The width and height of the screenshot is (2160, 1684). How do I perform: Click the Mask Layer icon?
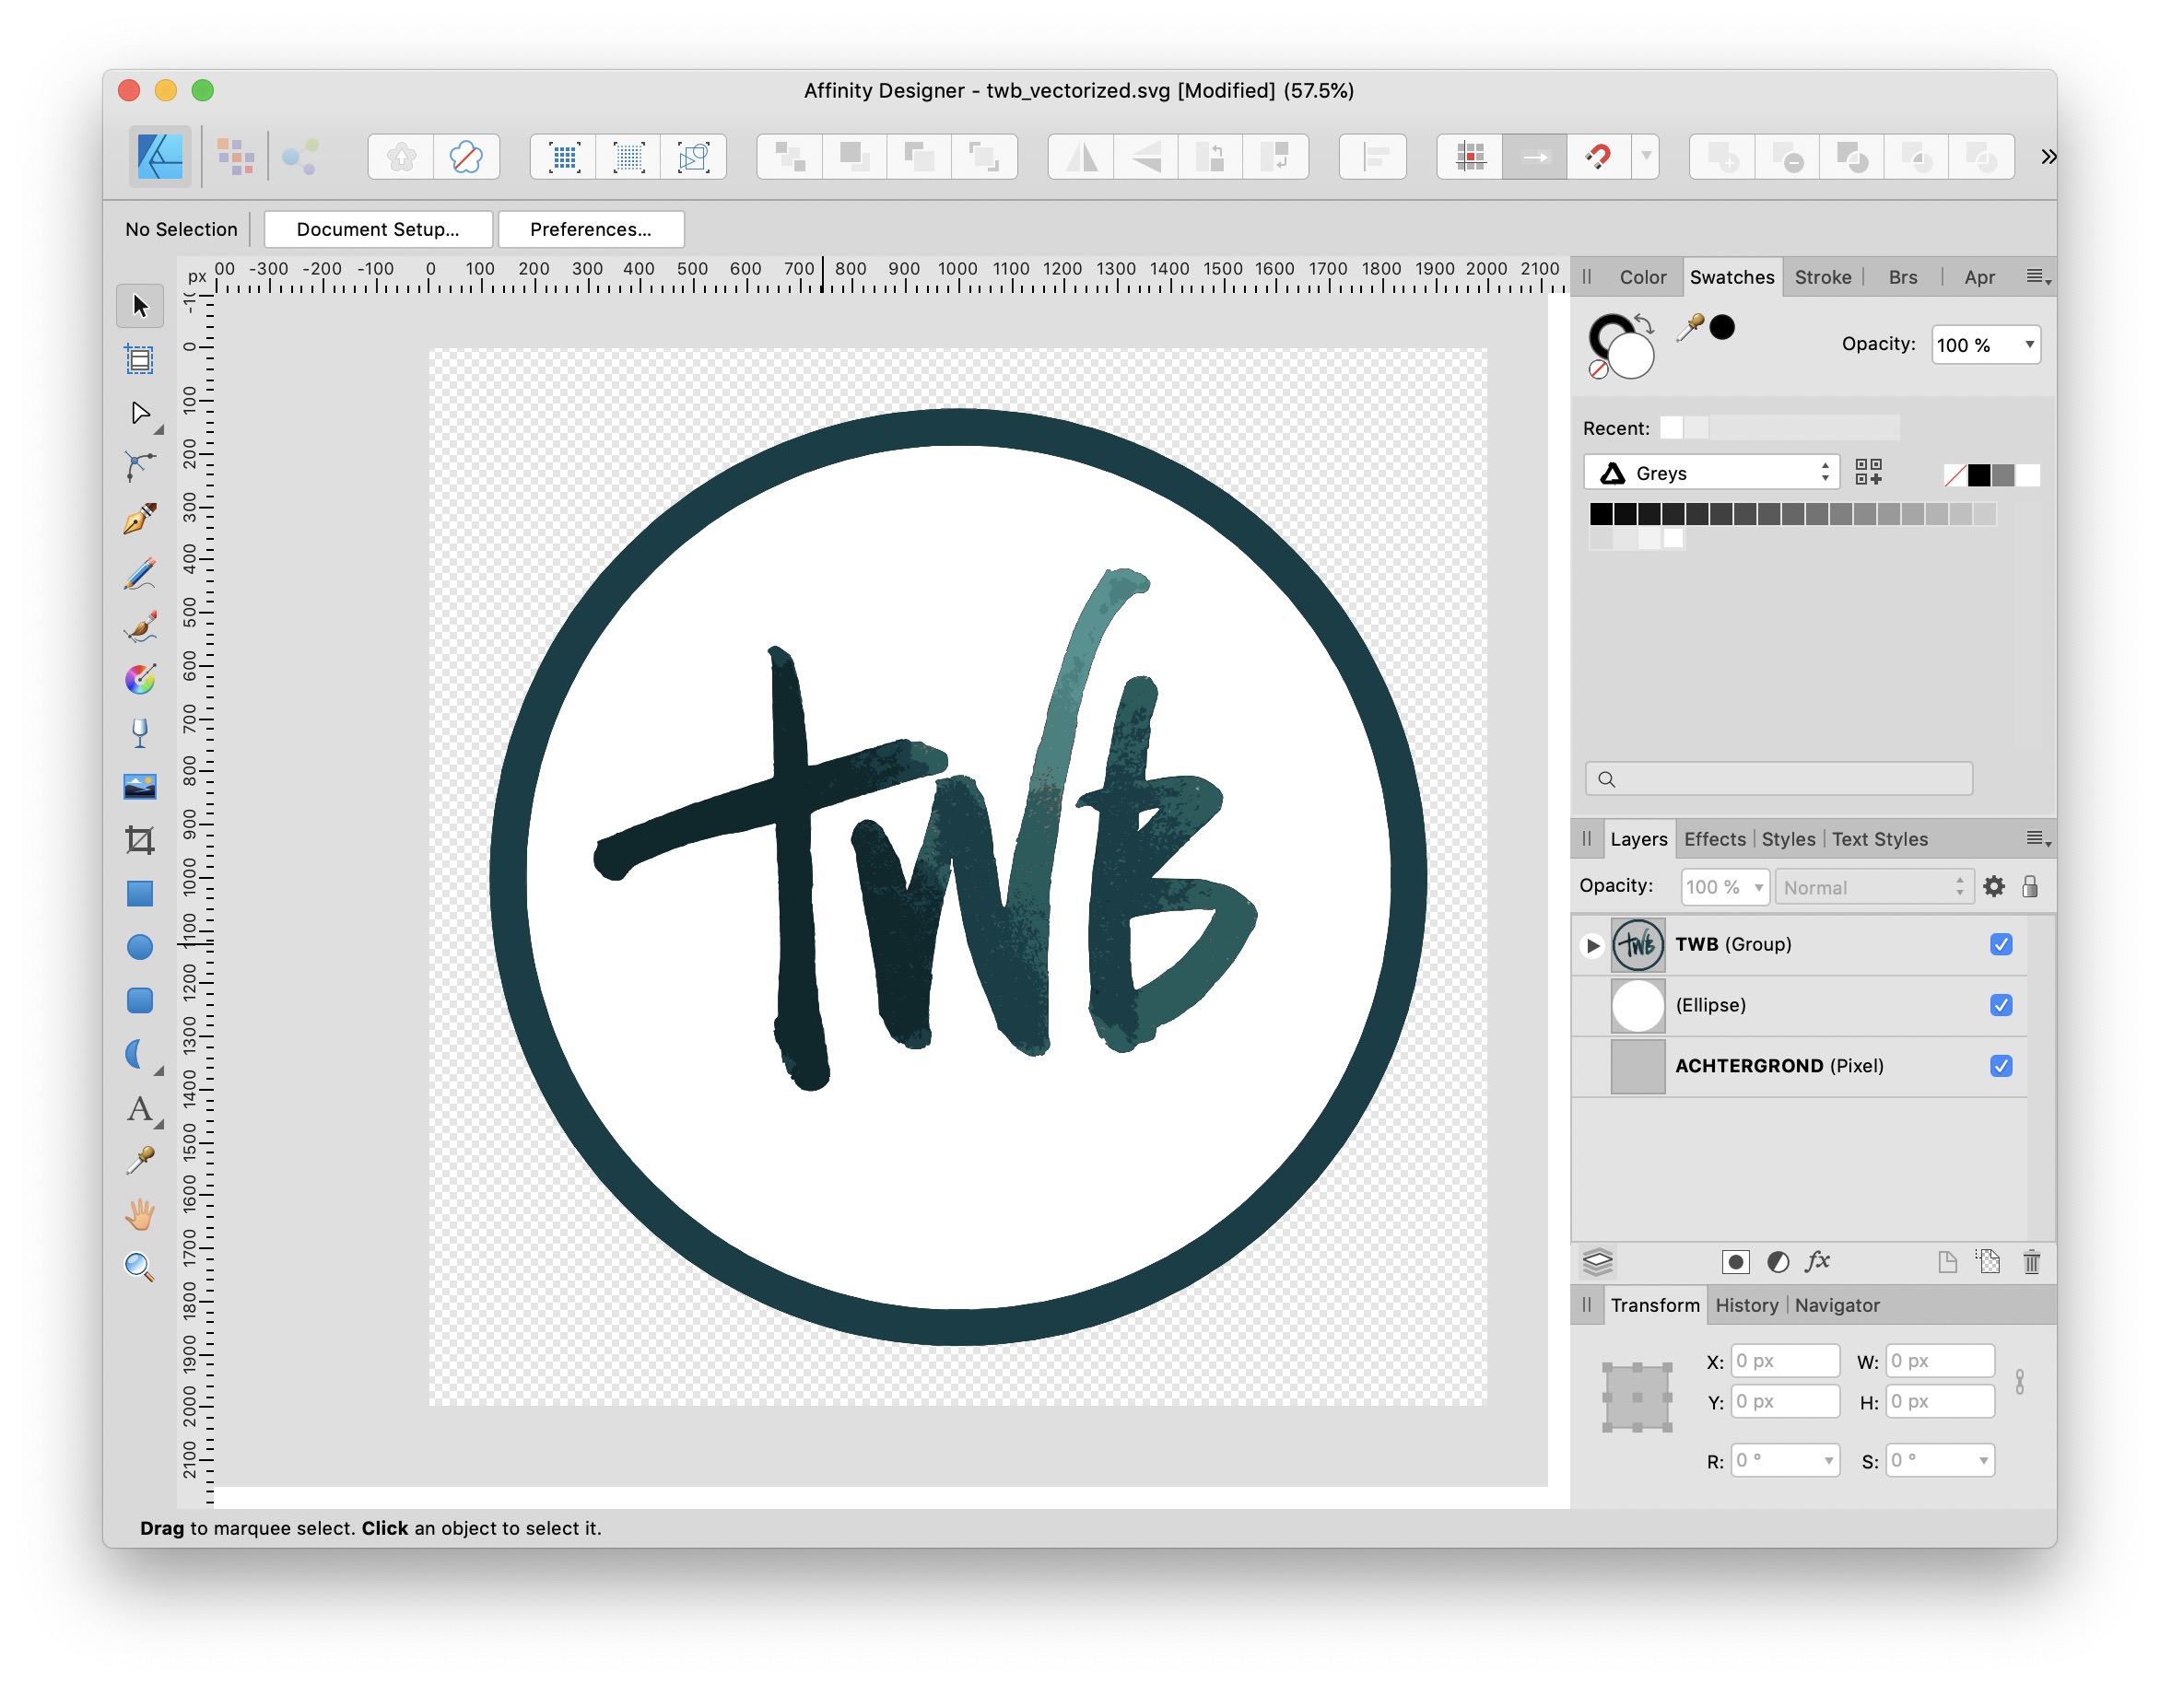[1736, 1262]
